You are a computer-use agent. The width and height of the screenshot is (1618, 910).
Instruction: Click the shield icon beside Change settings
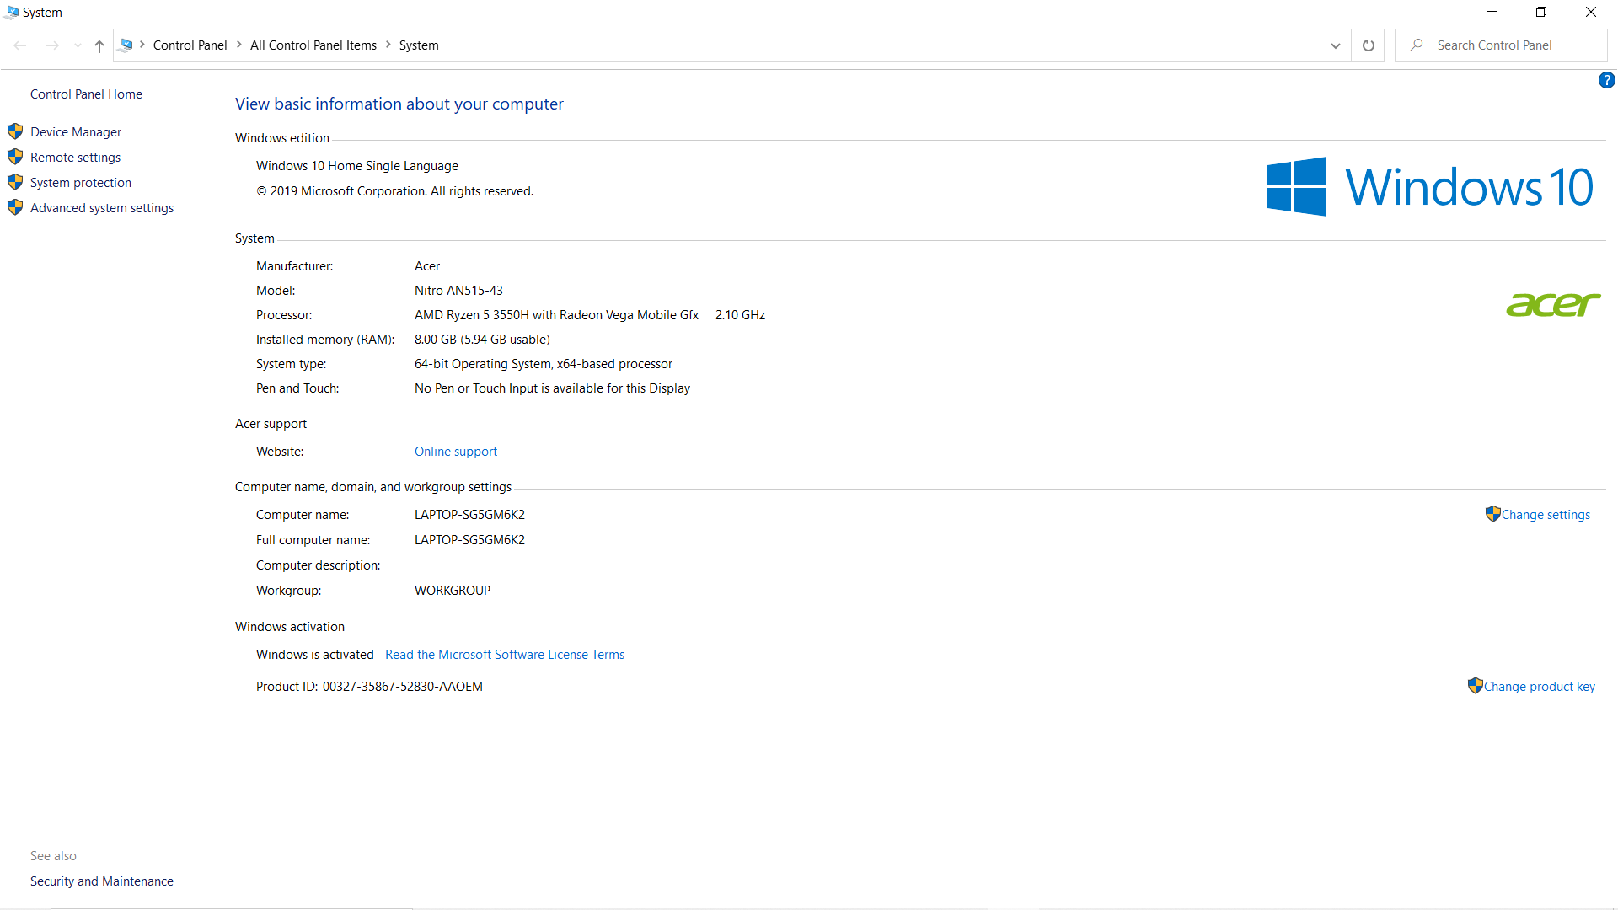[x=1492, y=513]
